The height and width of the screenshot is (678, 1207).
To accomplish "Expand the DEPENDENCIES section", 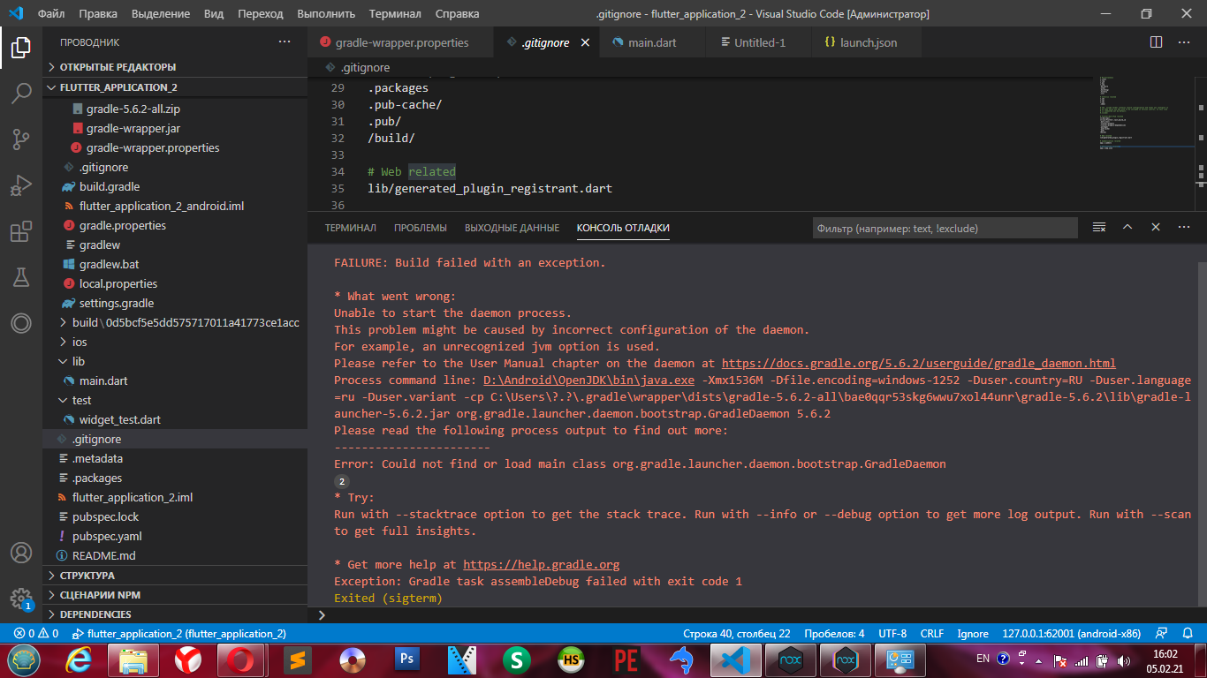I will click(175, 614).
